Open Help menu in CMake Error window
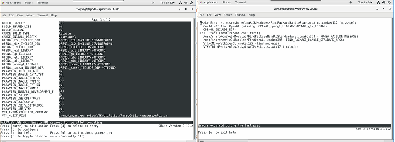This screenshot has width=395, height=142. pyautogui.click(x=252, y=15)
